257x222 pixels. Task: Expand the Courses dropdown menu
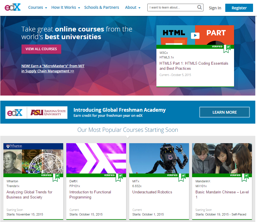click(38, 8)
